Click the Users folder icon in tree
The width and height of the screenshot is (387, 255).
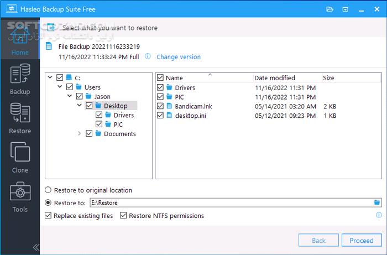click(x=79, y=87)
